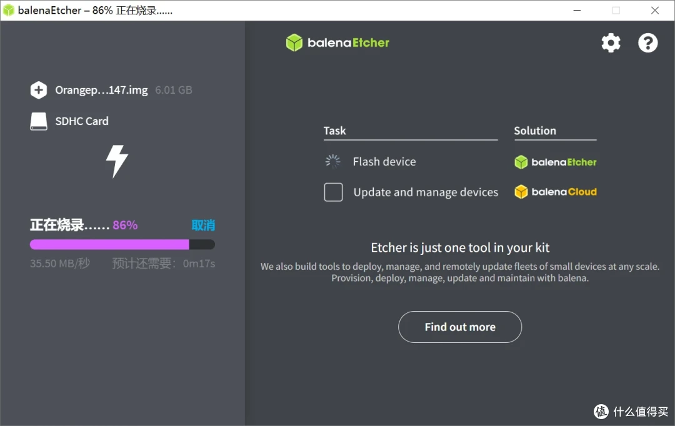Click the Find out more button
675x426 pixels.
[460, 327]
